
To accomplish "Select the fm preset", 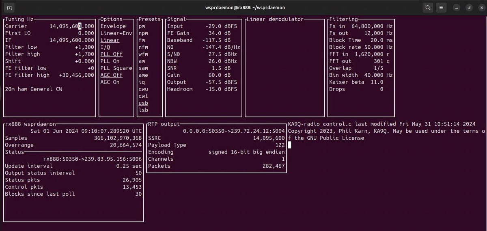I will (x=142, y=40).
